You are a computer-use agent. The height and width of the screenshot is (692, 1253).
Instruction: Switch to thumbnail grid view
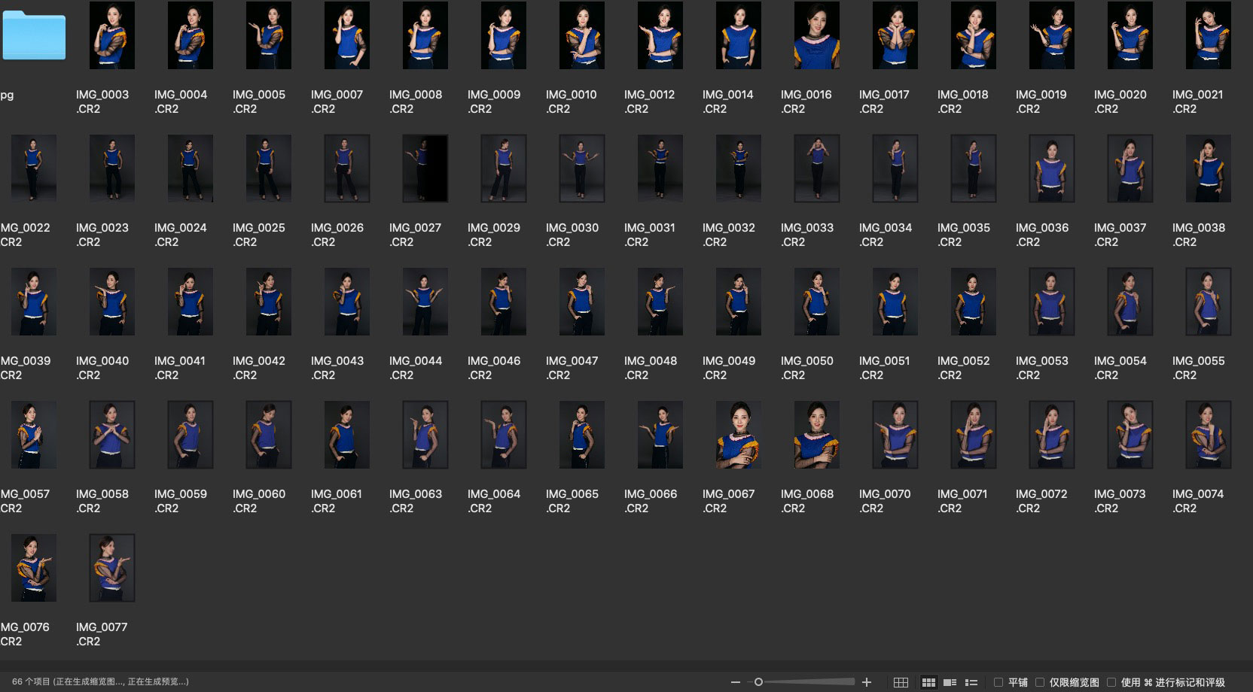pos(928,682)
